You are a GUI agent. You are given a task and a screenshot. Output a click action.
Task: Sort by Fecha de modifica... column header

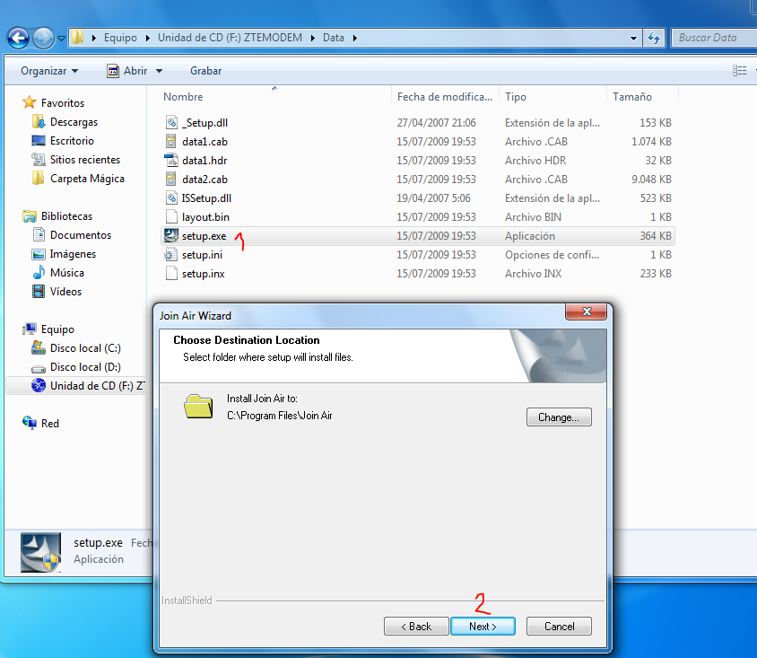pos(445,97)
